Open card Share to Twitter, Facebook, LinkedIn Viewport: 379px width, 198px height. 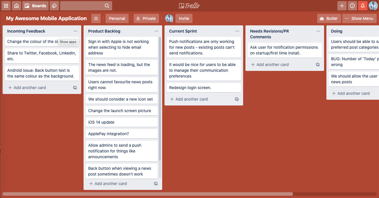(x=42, y=56)
